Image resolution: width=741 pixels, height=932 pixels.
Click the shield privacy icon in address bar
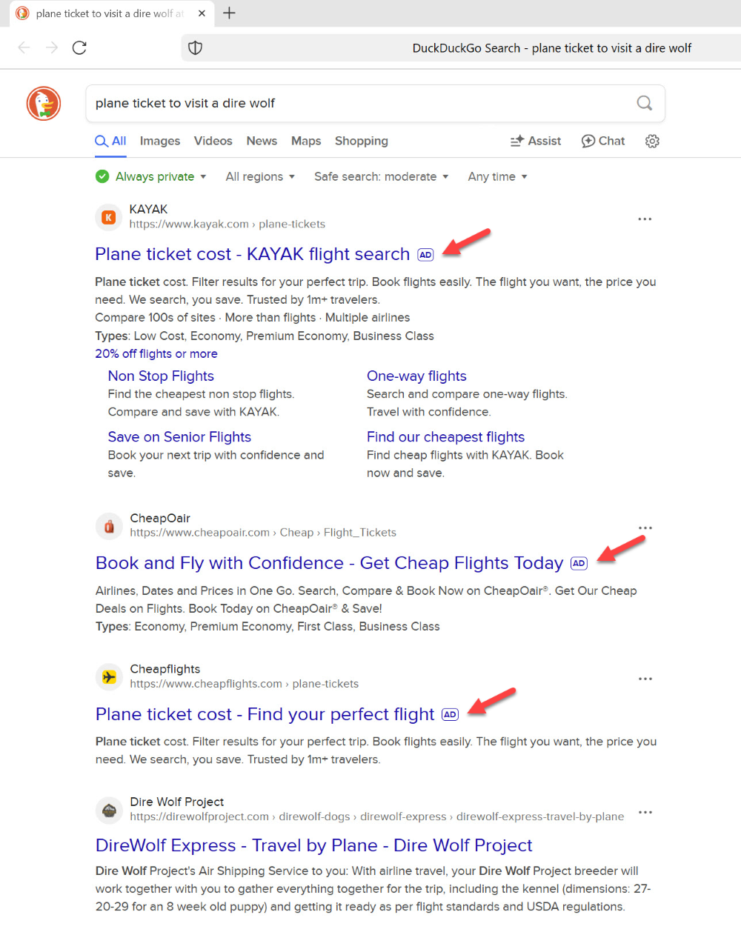click(196, 48)
